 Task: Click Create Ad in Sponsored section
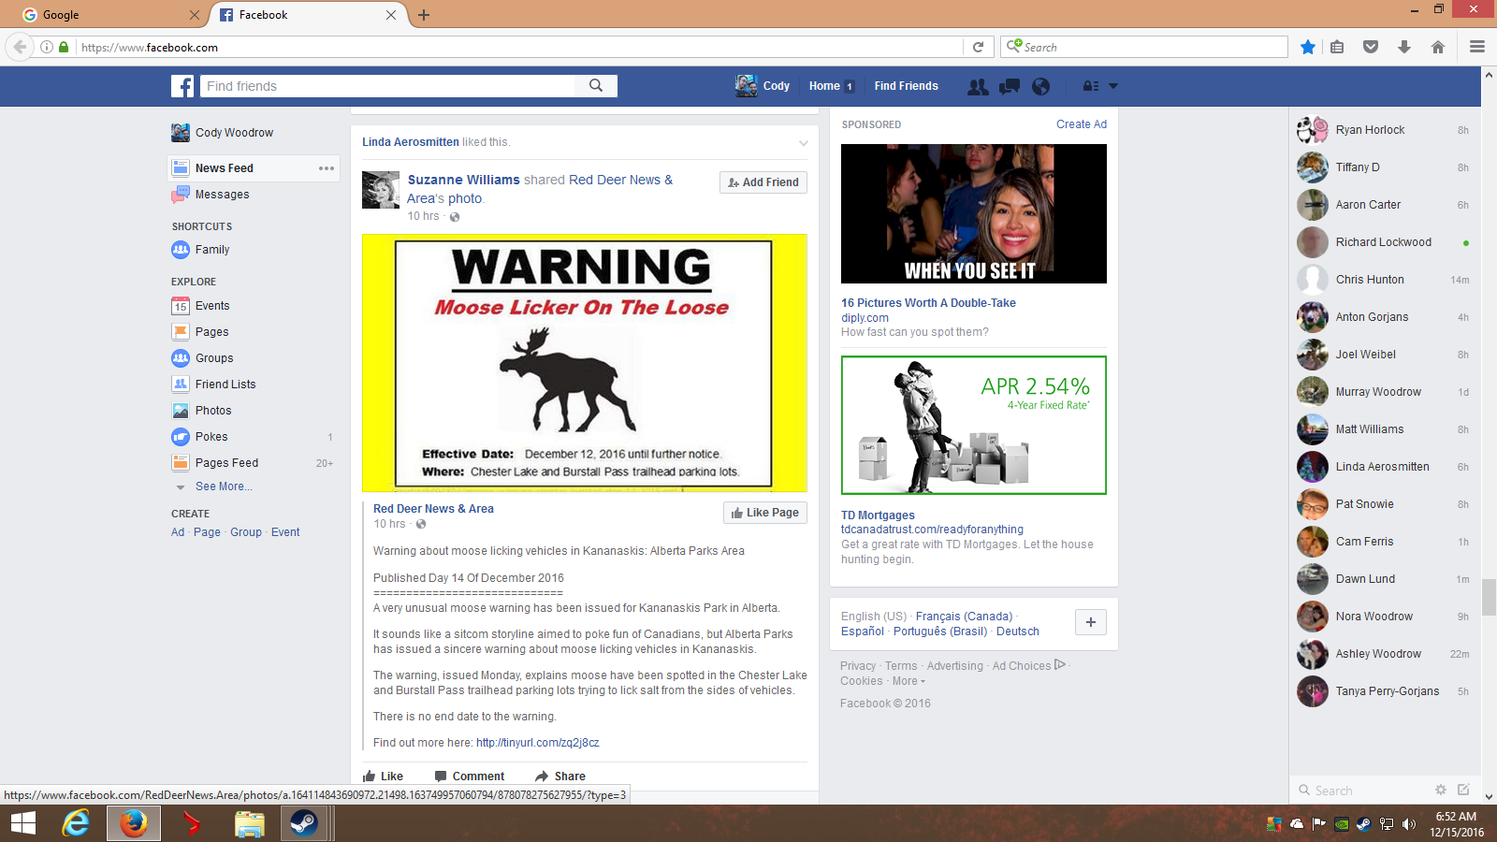(x=1082, y=124)
